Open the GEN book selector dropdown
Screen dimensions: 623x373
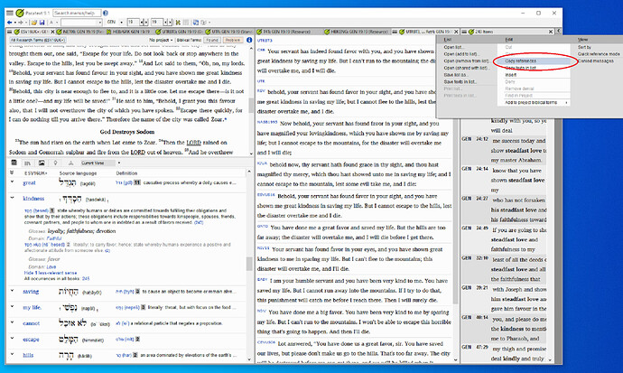point(115,23)
